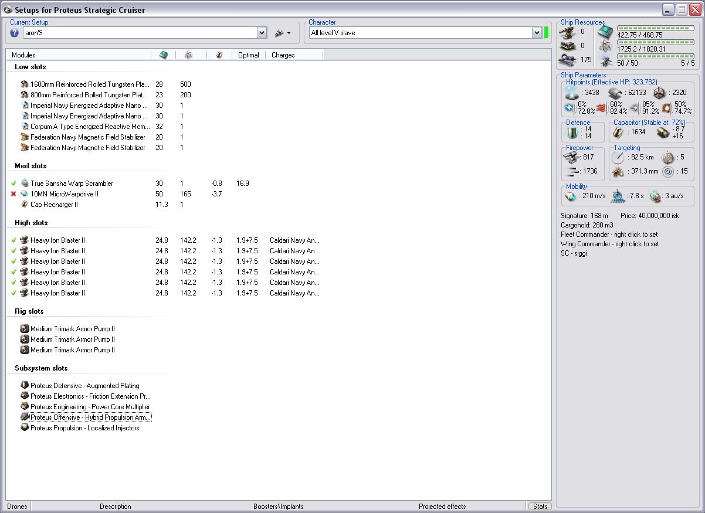The width and height of the screenshot is (705, 513).
Task: Click the capacitor column header icon
Action: point(219,55)
